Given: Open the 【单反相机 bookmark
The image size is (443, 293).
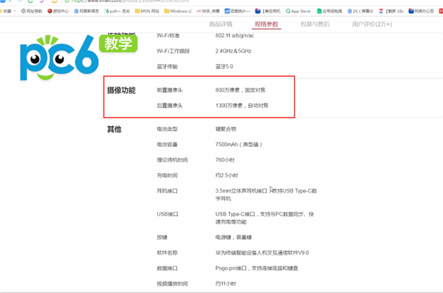Looking at the screenshot, I should coord(268,11).
